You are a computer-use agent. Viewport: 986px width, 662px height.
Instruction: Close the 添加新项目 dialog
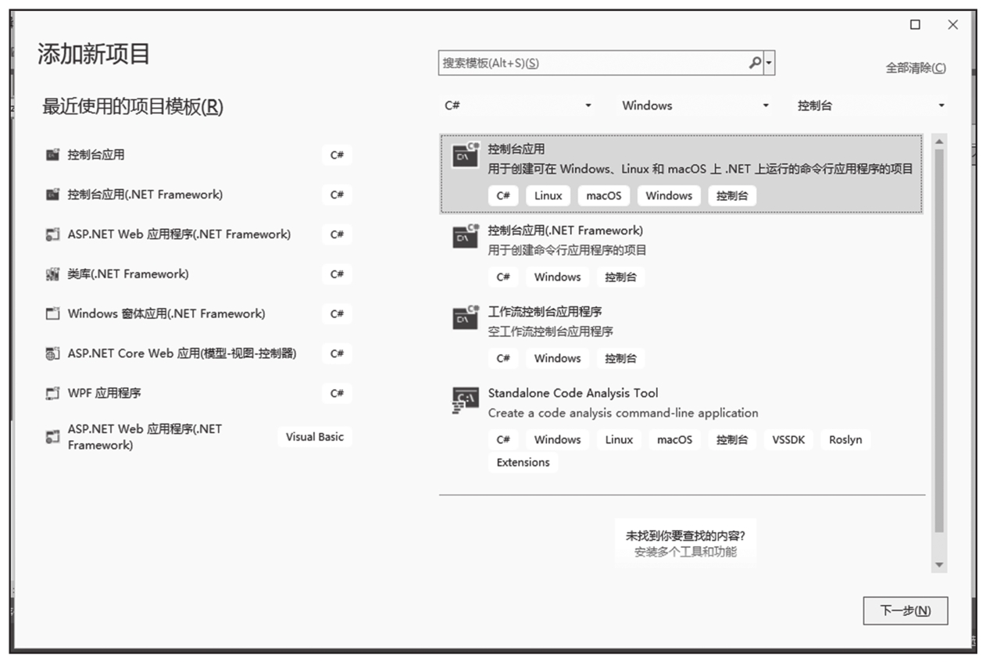tap(952, 25)
